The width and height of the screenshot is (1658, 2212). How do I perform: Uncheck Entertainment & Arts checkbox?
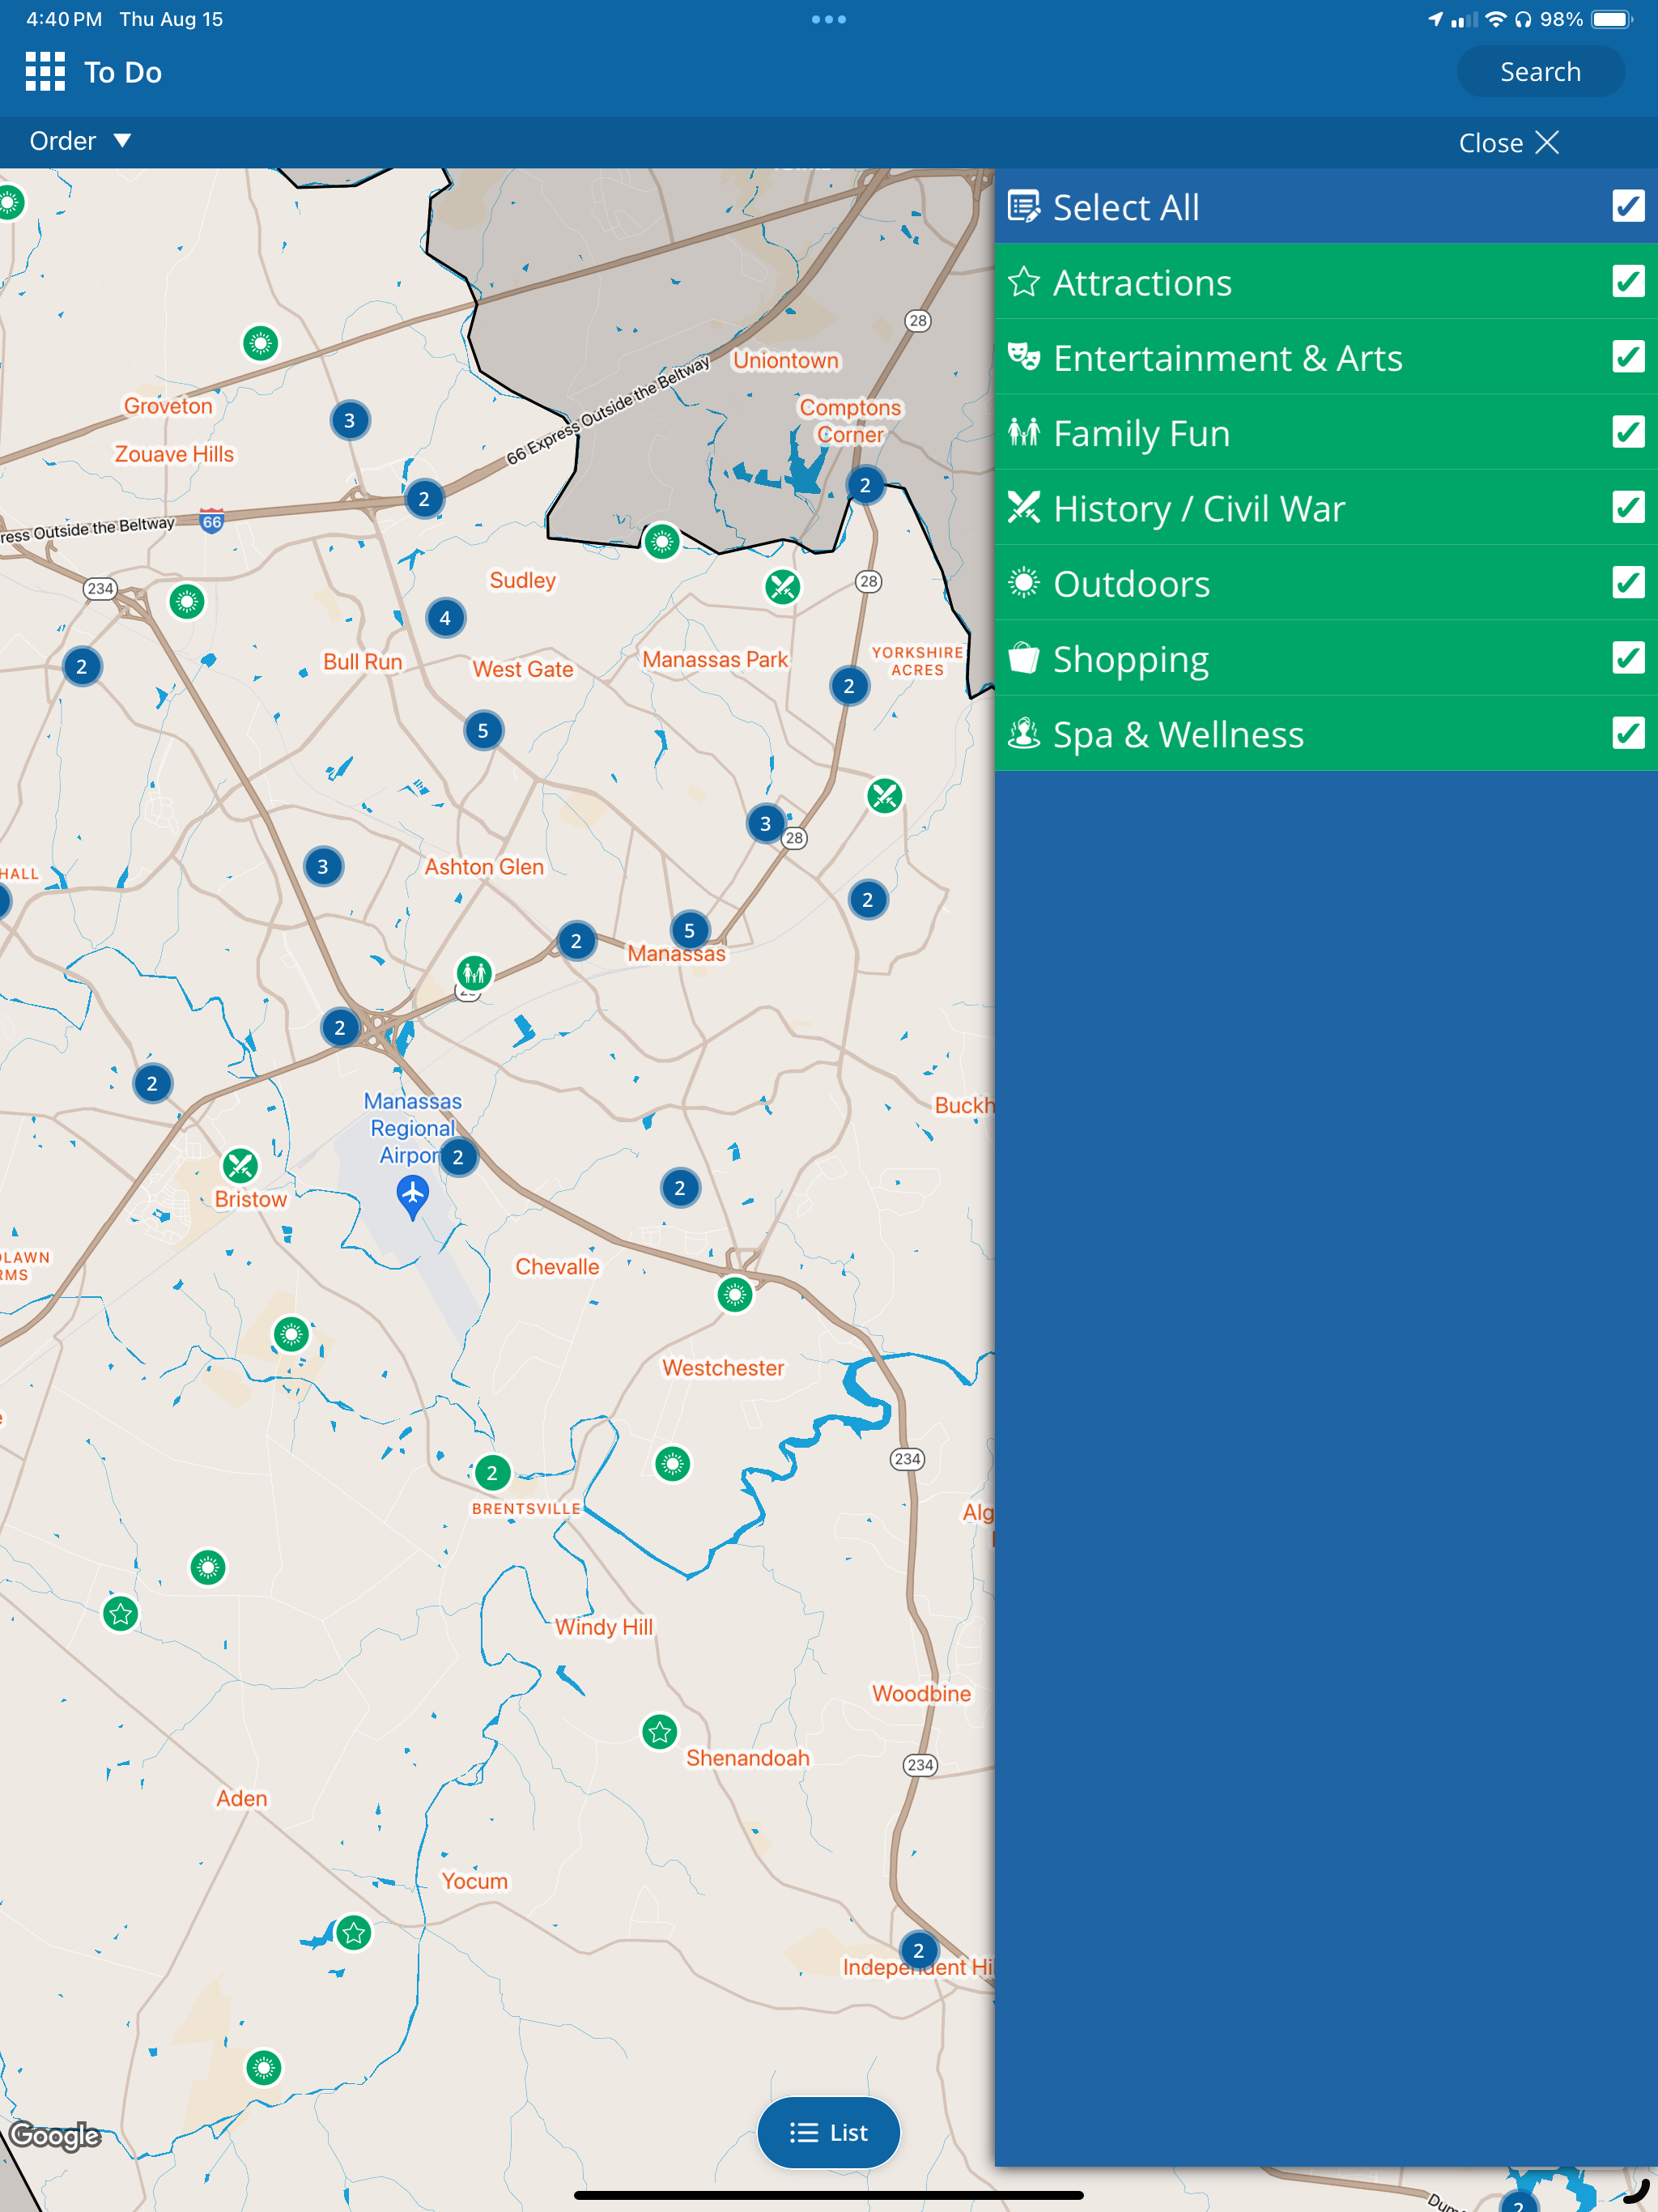[x=1628, y=357]
